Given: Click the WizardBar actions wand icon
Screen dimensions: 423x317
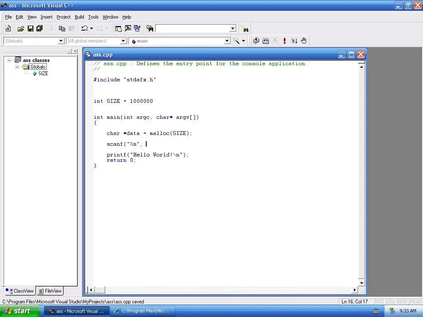Looking at the screenshot, I should click(x=237, y=41).
